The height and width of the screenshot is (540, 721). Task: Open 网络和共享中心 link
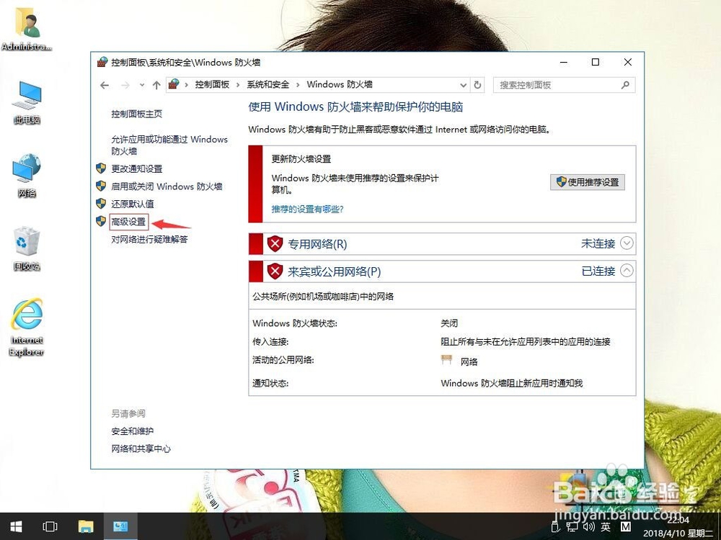[x=141, y=449]
